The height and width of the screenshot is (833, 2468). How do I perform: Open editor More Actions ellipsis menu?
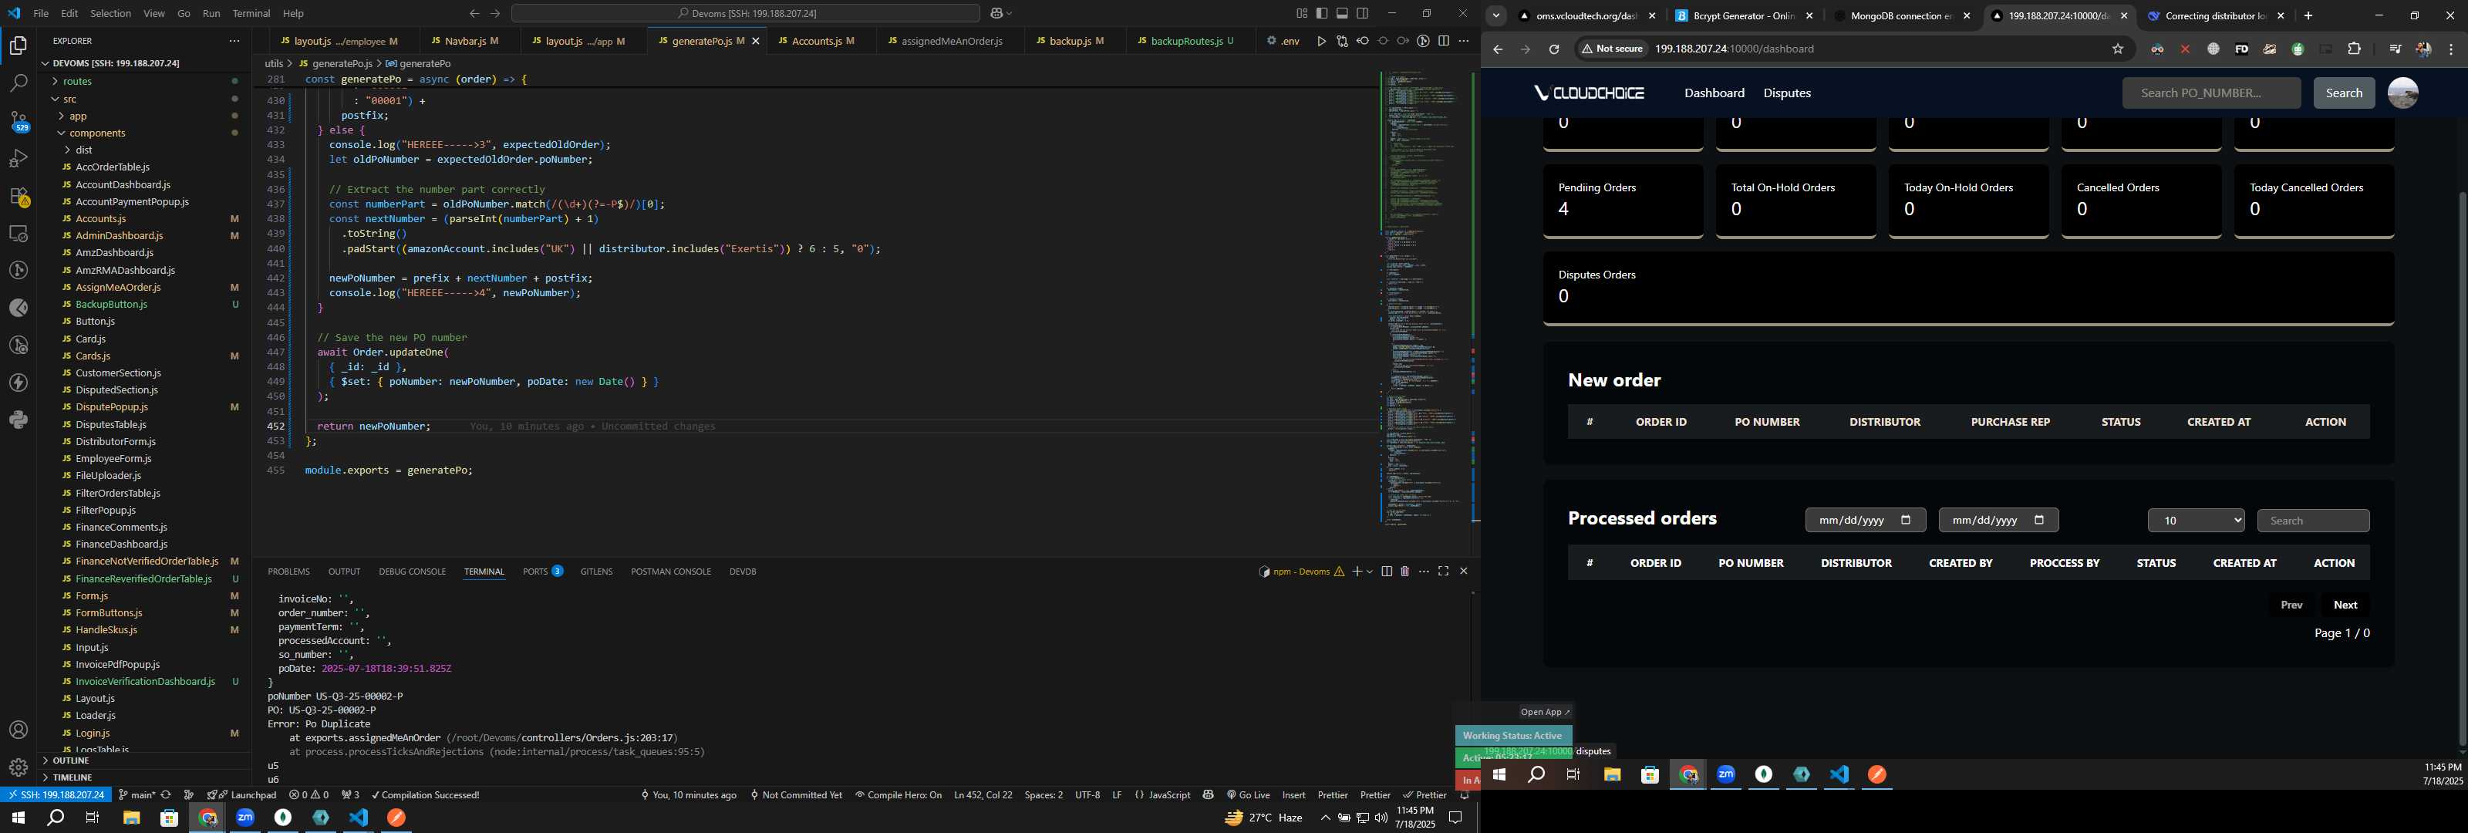[x=1463, y=41]
